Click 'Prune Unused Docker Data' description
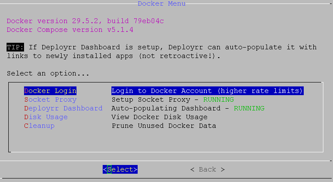Image resolution: width=333 pixels, height=182 pixels. pyautogui.click(x=164, y=126)
